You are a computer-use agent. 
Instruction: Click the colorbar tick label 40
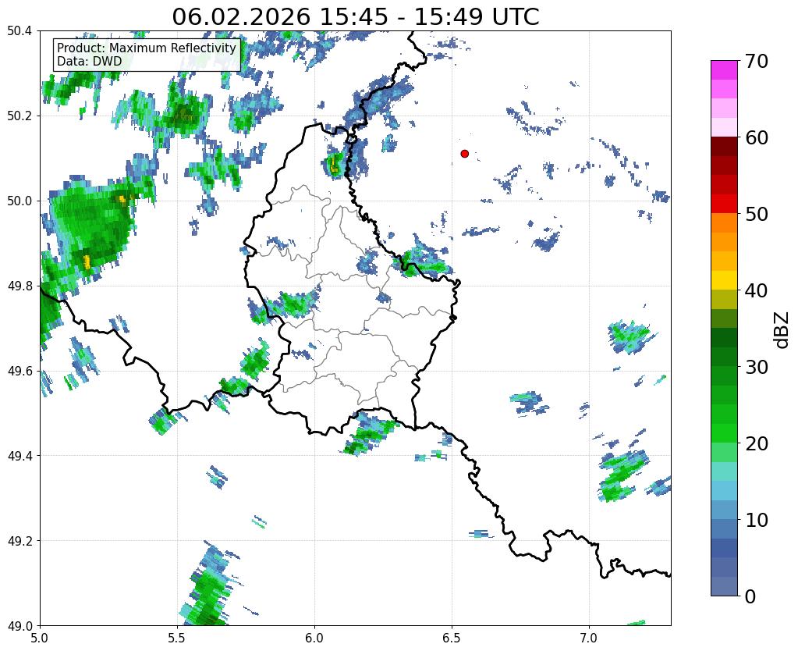757,290
